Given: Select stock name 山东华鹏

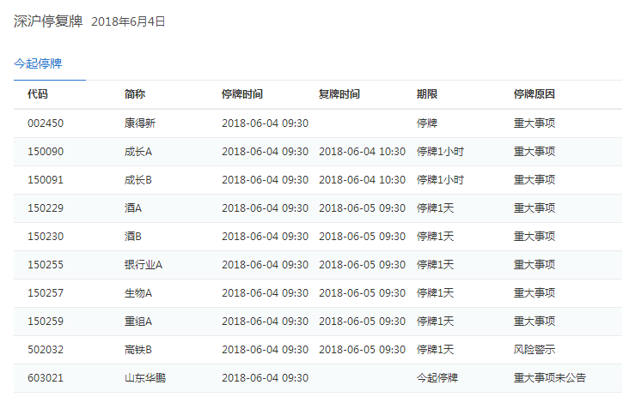Looking at the screenshot, I should [145, 378].
